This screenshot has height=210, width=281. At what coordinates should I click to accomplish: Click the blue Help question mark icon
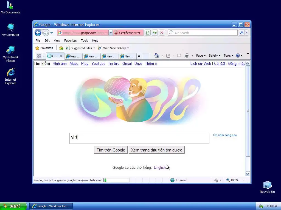(x=238, y=56)
